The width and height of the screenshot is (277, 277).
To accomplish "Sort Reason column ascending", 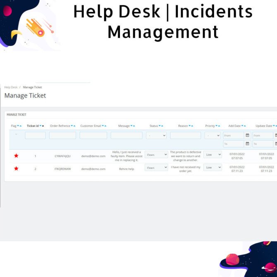I will tap(192, 126).
